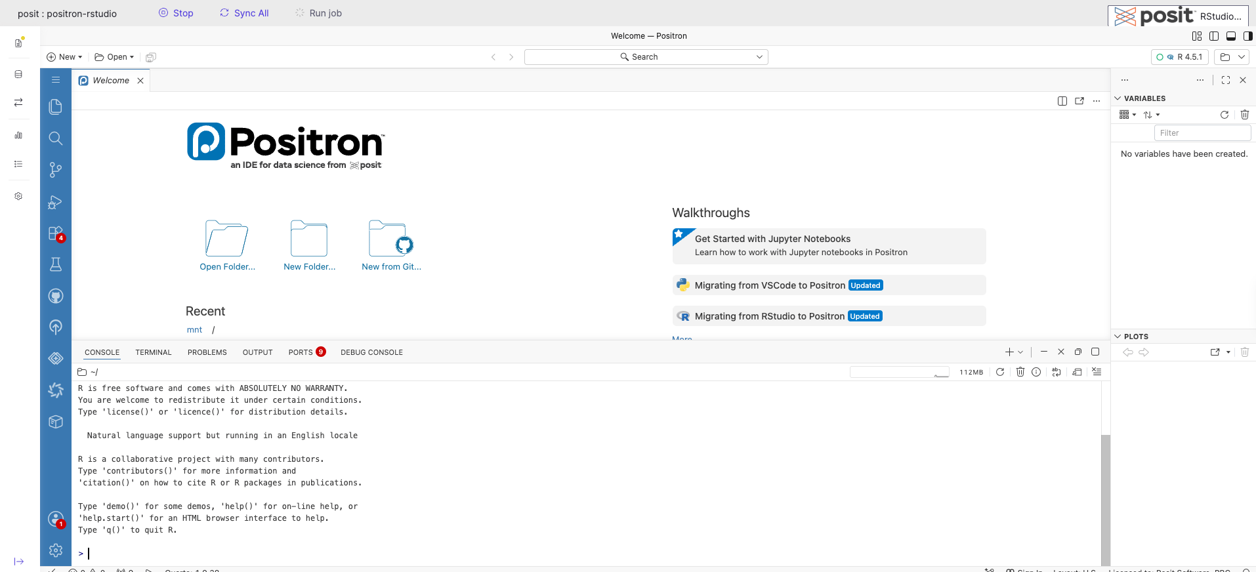This screenshot has height=572, width=1256.
Task: Open Migrating from VSCode to Positron walkthrough
Action: 829,285
